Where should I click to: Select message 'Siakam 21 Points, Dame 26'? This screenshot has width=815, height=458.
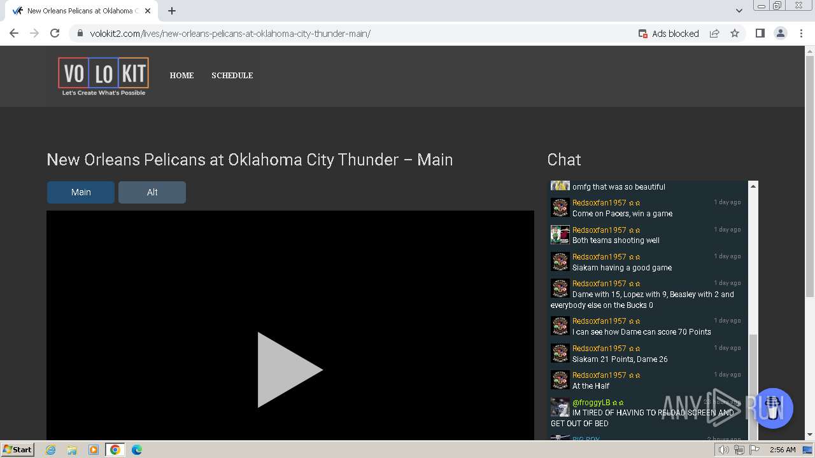click(620, 359)
